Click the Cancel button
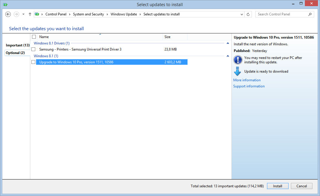 click(x=302, y=186)
